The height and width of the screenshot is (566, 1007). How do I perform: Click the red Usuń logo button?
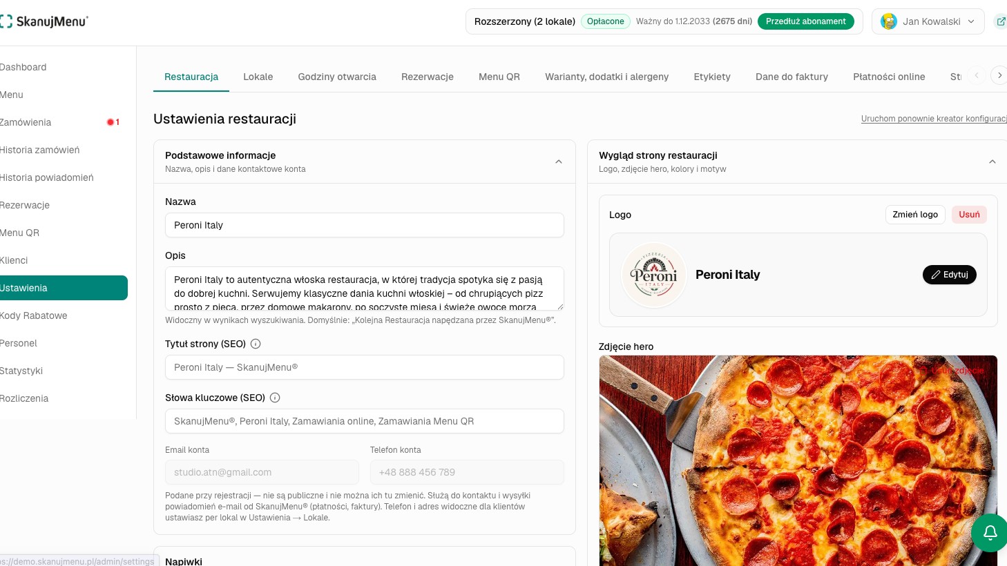(969, 215)
